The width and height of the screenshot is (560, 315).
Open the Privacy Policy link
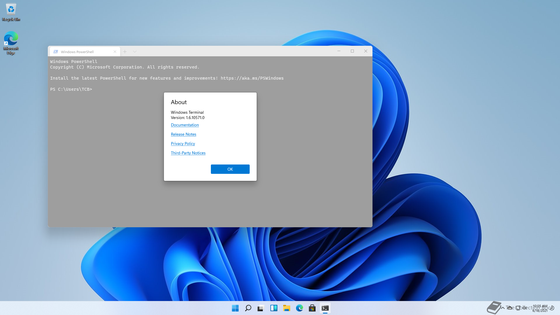point(183,143)
